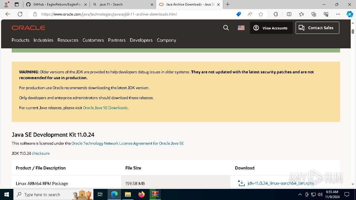356x200 pixels.
Task: Download jdk-11.0.24_linux-aarch64_bin.rpm
Action: (x=280, y=183)
